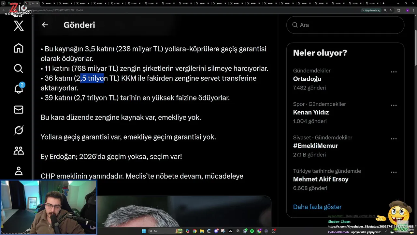The width and height of the screenshot is (417, 235).
Task: Open more options for Mehmet Akif Ersoy trend
Action: pyautogui.click(x=394, y=172)
